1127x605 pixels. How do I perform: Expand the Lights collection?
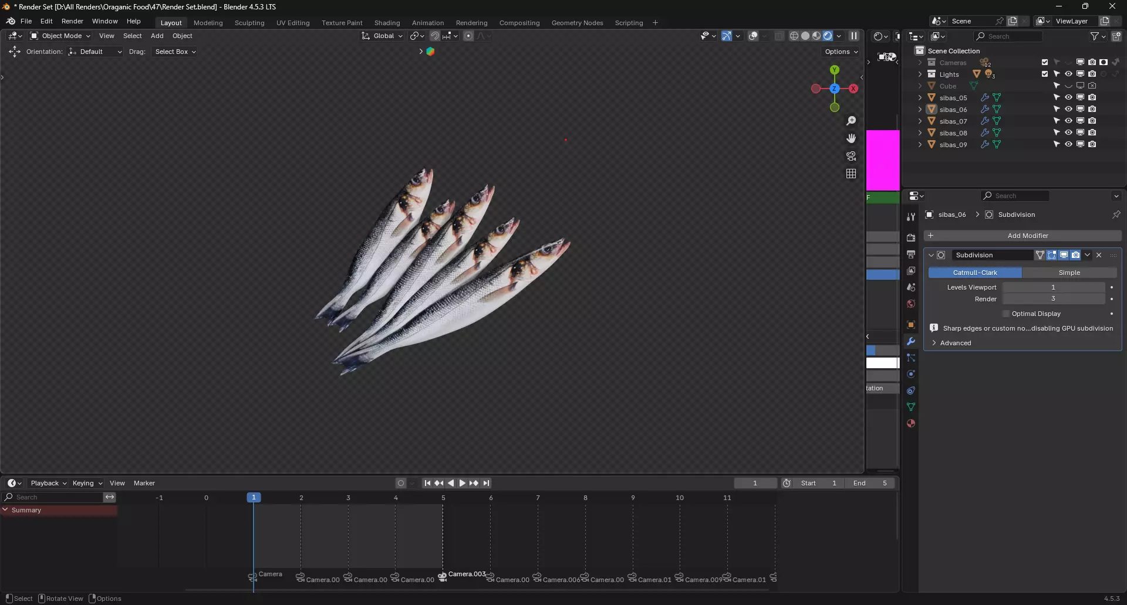(x=920, y=74)
